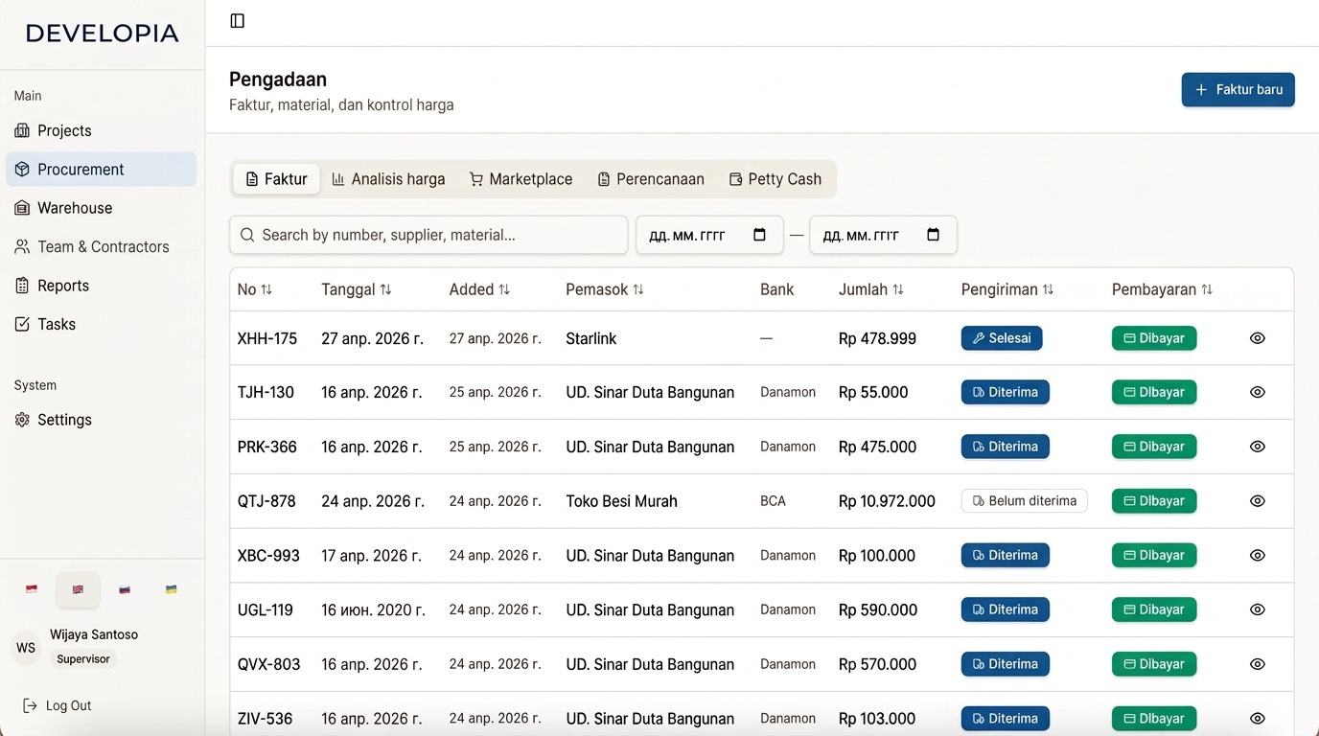
Task: Go to the Reports page
Action: (x=102, y=286)
